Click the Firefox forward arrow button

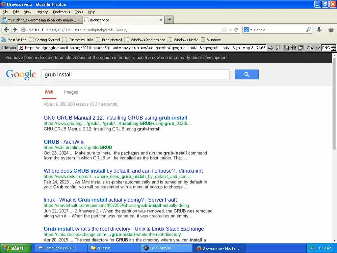click(x=14, y=30)
